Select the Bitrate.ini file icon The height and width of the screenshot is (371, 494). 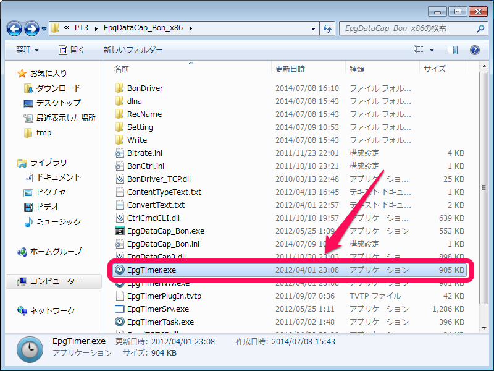[119, 153]
